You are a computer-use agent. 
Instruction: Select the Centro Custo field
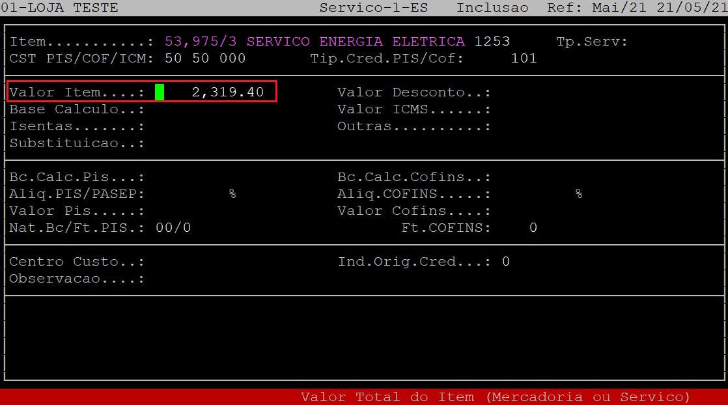pyautogui.click(x=208, y=262)
